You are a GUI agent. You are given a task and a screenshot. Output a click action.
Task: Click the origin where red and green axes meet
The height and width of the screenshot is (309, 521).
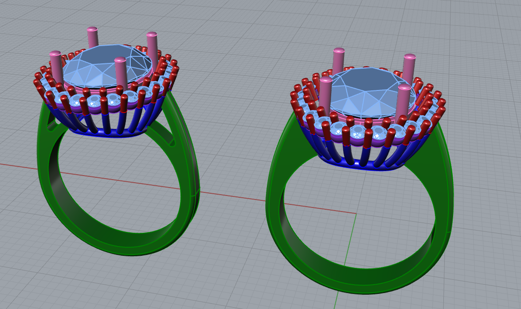point(356,214)
